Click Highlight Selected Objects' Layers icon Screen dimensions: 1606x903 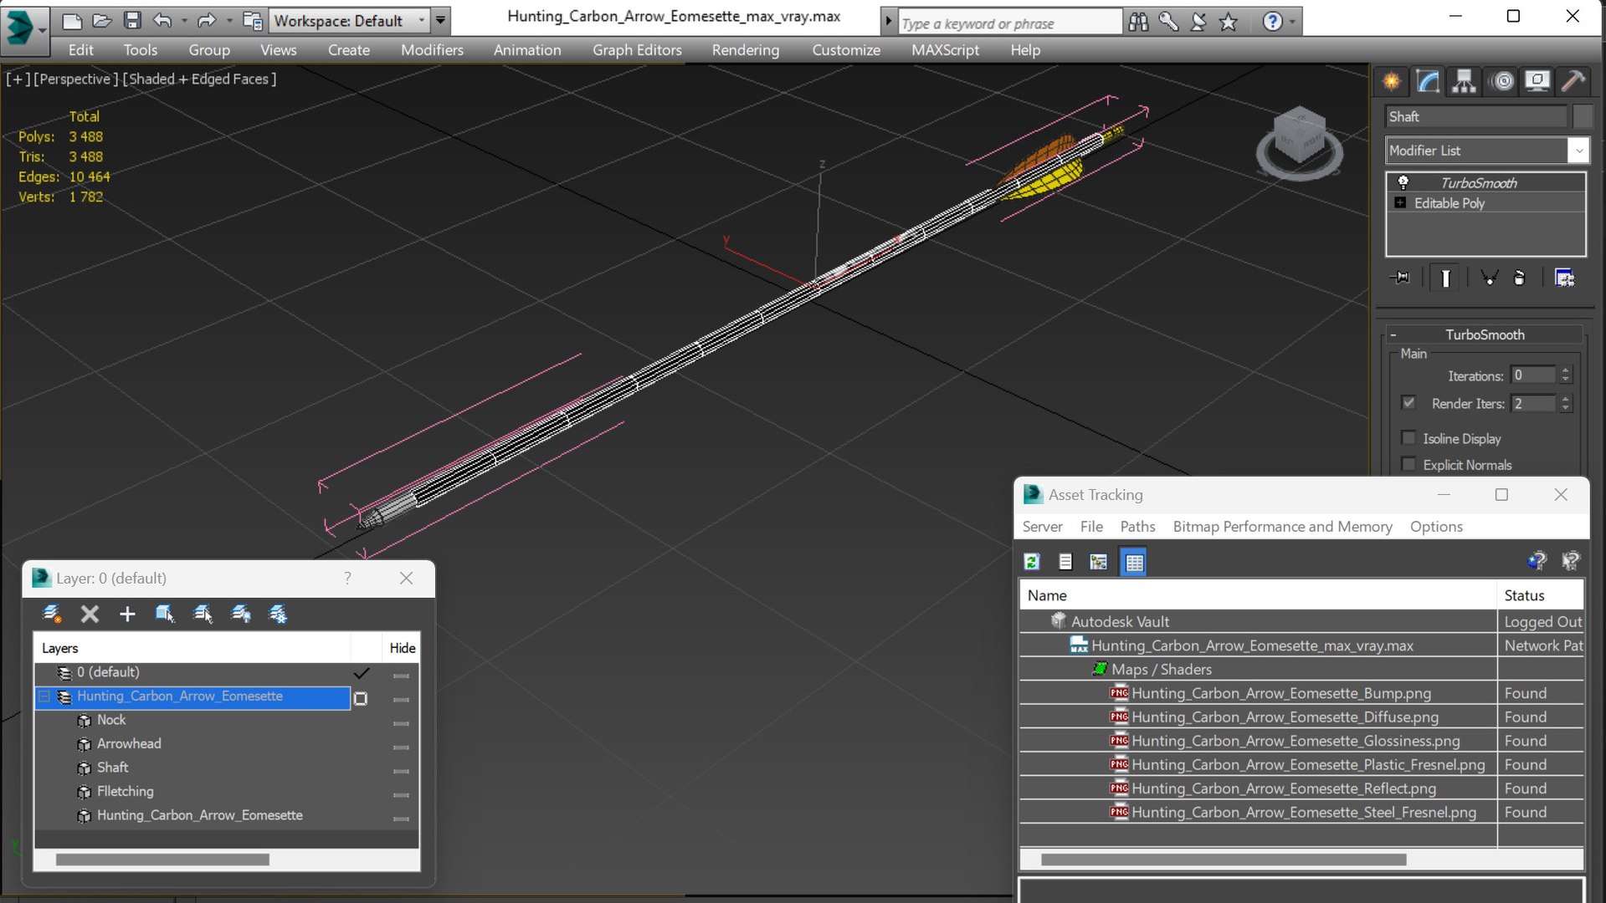click(x=203, y=615)
